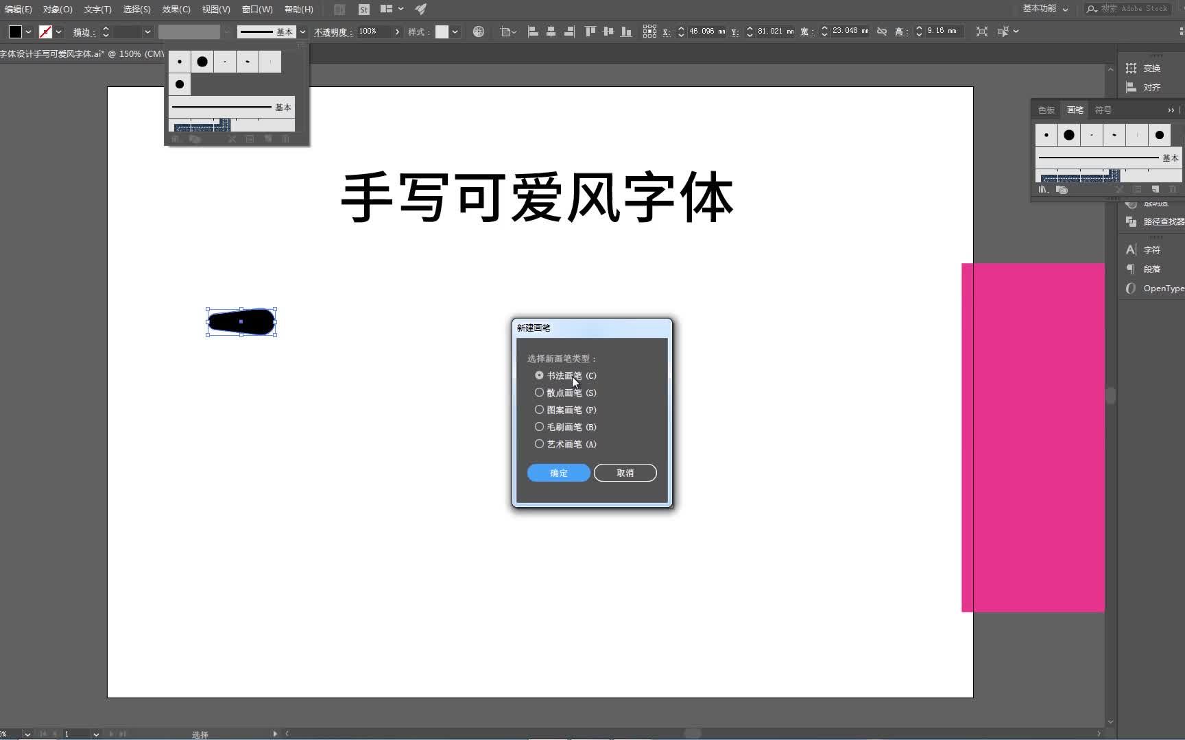Open the brush definition (基本) dropdown
Viewport: 1185px width, 740px height.
click(302, 32)
